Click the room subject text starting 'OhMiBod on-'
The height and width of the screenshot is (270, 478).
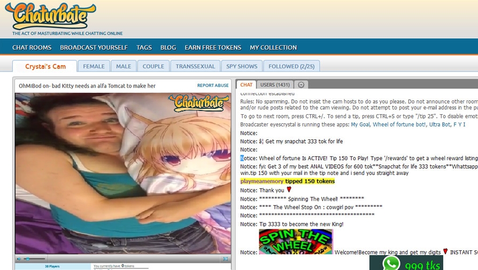(x=87, y=86)
